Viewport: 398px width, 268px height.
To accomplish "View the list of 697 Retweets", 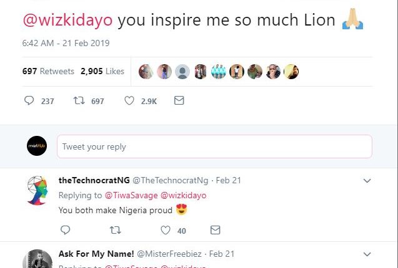I will 48,71.
